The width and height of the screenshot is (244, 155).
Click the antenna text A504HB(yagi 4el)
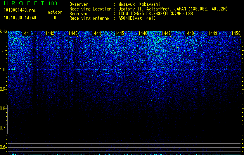[x=137, y=18]
